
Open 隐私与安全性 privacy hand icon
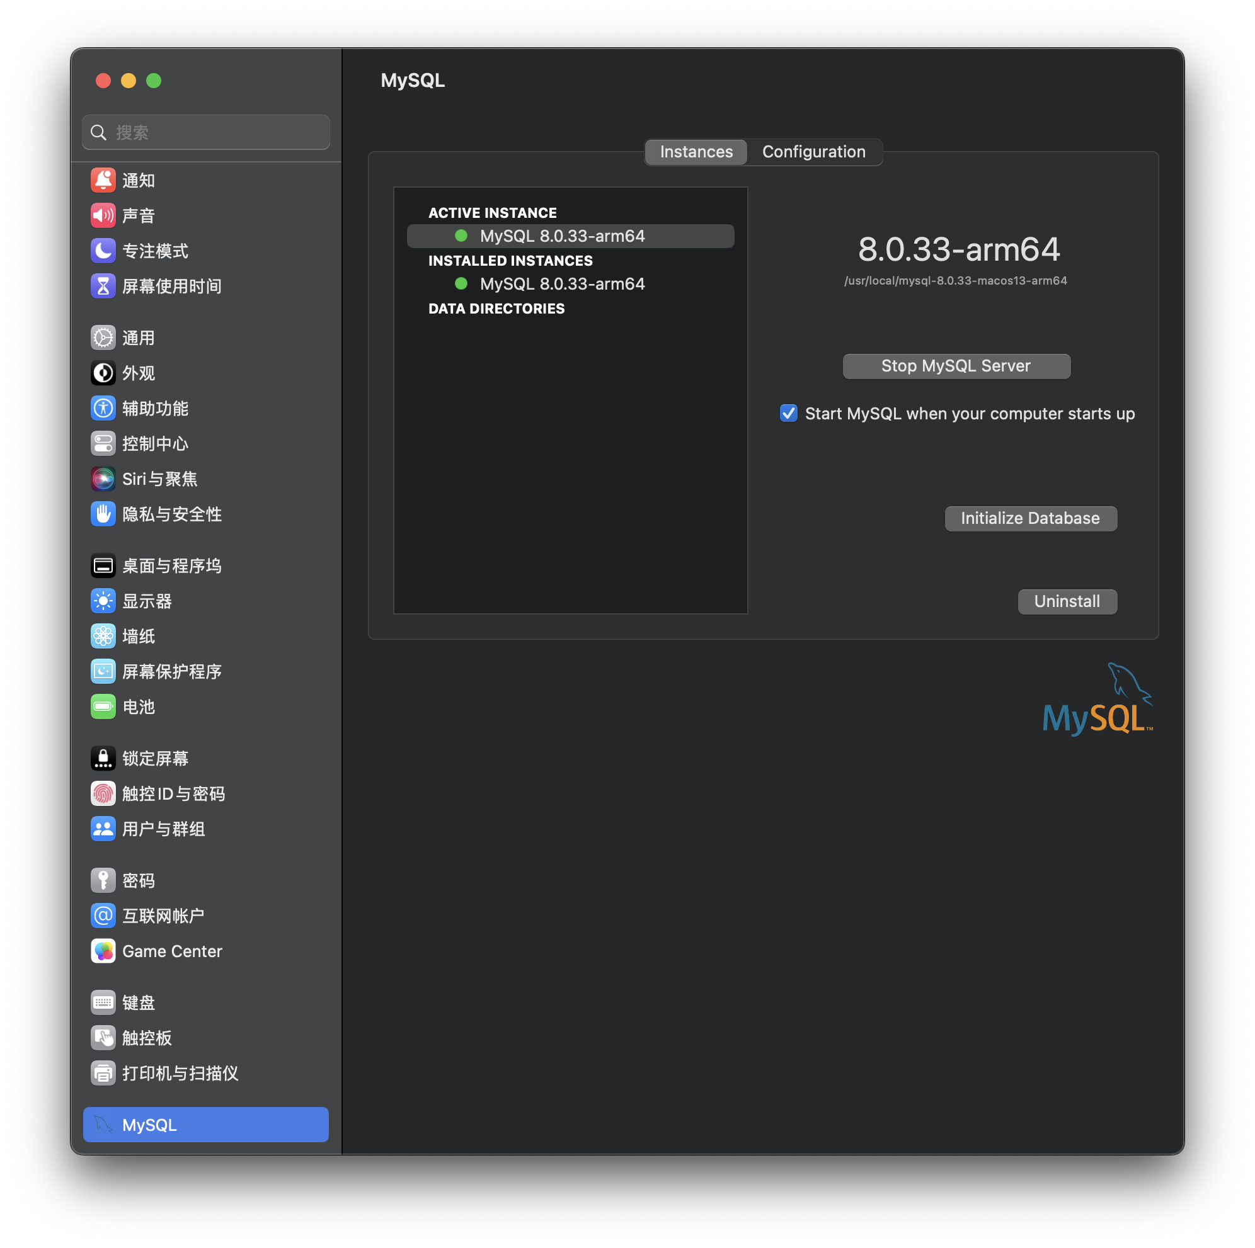(103, 514)
